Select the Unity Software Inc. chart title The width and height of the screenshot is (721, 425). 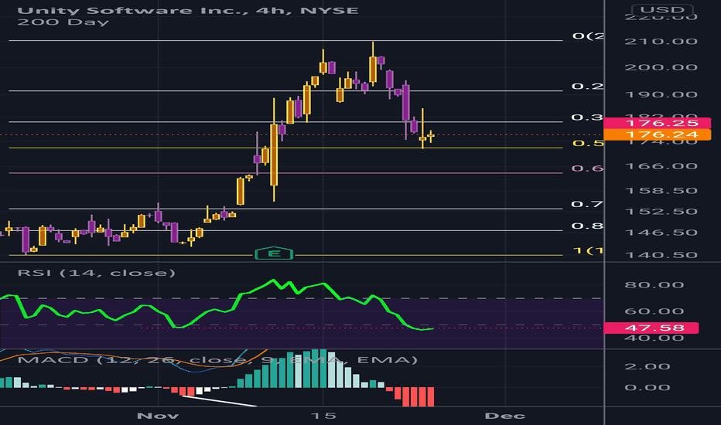(x=188, y=10)
